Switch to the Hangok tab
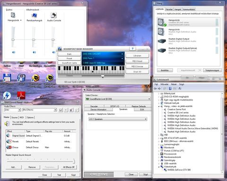 [x=177, y=9]
